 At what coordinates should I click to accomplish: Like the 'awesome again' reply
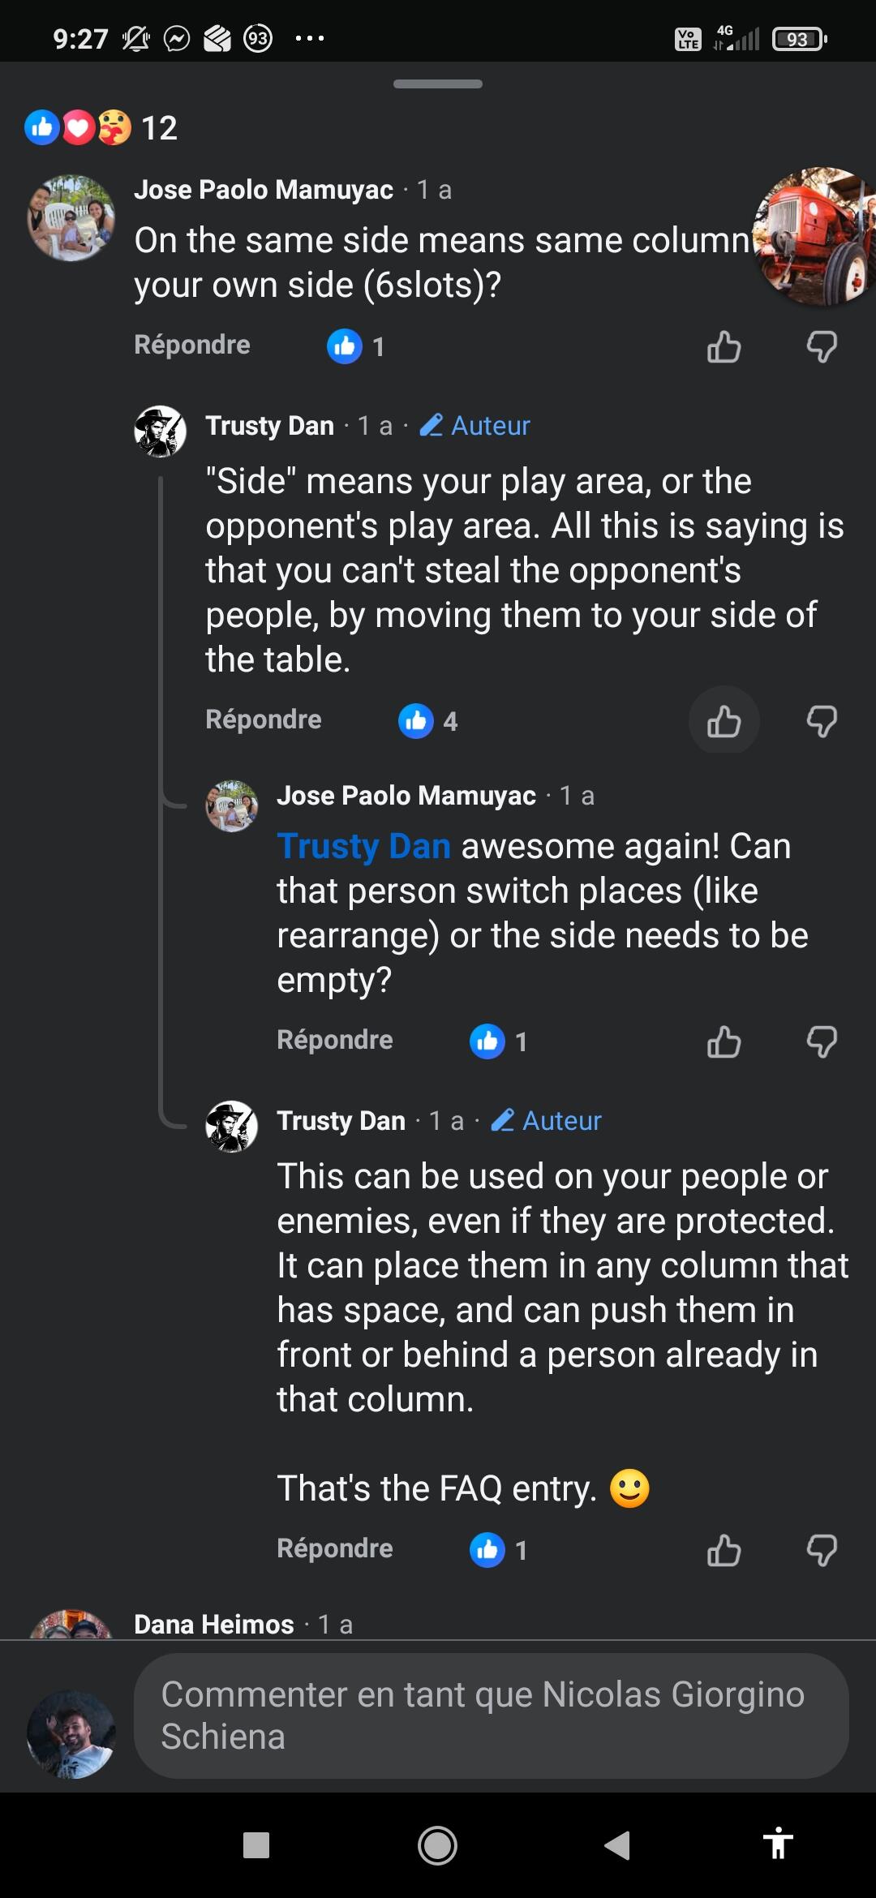coord(724,1042)
